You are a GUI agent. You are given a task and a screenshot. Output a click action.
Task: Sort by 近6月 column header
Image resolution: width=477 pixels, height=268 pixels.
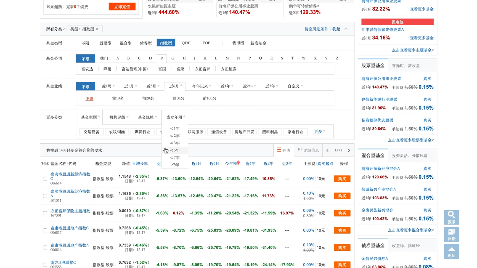tap(214, 164)
